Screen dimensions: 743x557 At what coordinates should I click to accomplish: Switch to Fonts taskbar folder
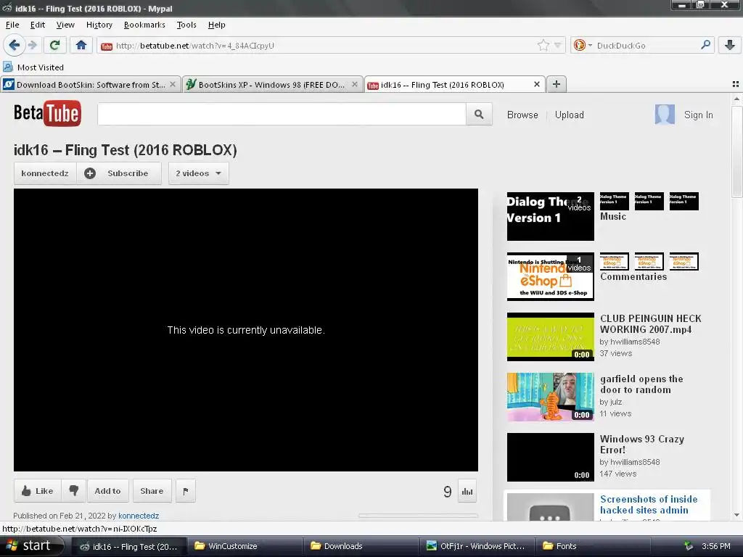tap(593, 546)
